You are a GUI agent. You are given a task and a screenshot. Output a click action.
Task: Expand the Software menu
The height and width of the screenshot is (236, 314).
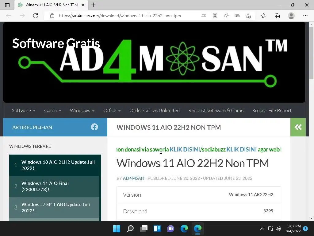point(23,111)
